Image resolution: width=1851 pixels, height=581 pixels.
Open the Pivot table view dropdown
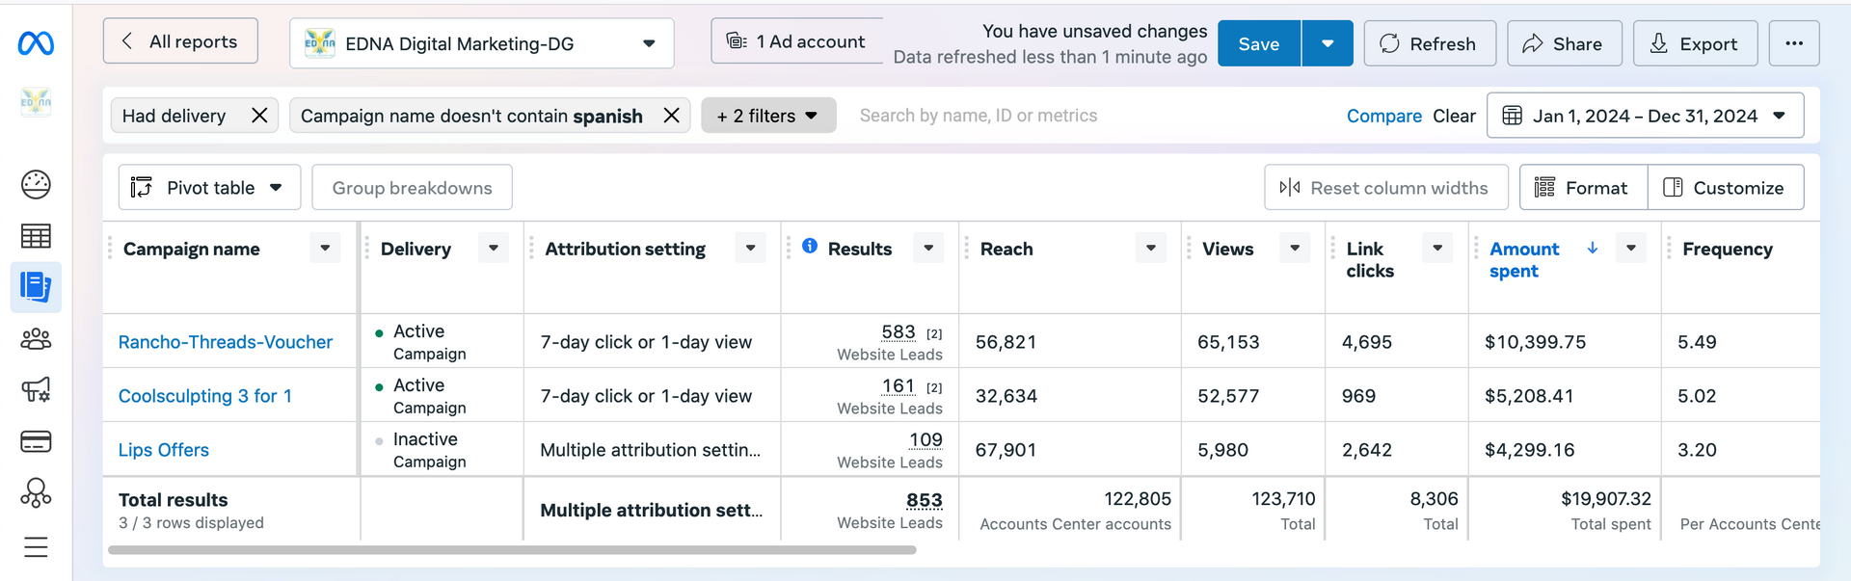point(209,187)
